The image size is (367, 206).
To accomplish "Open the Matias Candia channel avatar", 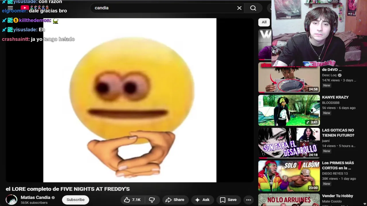I will tap(11, 200).
